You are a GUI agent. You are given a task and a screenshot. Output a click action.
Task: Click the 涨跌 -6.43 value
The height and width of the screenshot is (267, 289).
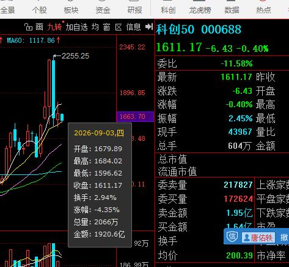[243, 91]
